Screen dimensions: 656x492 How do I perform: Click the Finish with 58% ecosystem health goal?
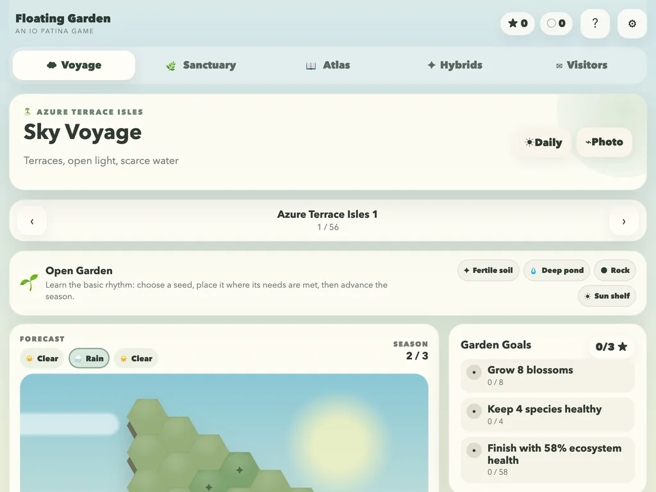tap(548, 459)
